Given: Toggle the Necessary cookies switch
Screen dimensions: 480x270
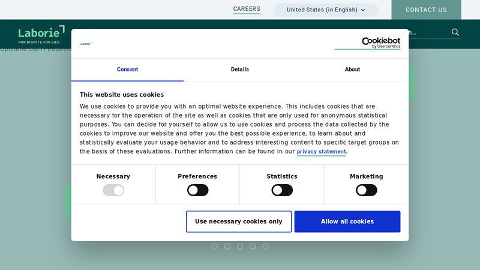Looking at the screenshot, I should coord(113,190).
